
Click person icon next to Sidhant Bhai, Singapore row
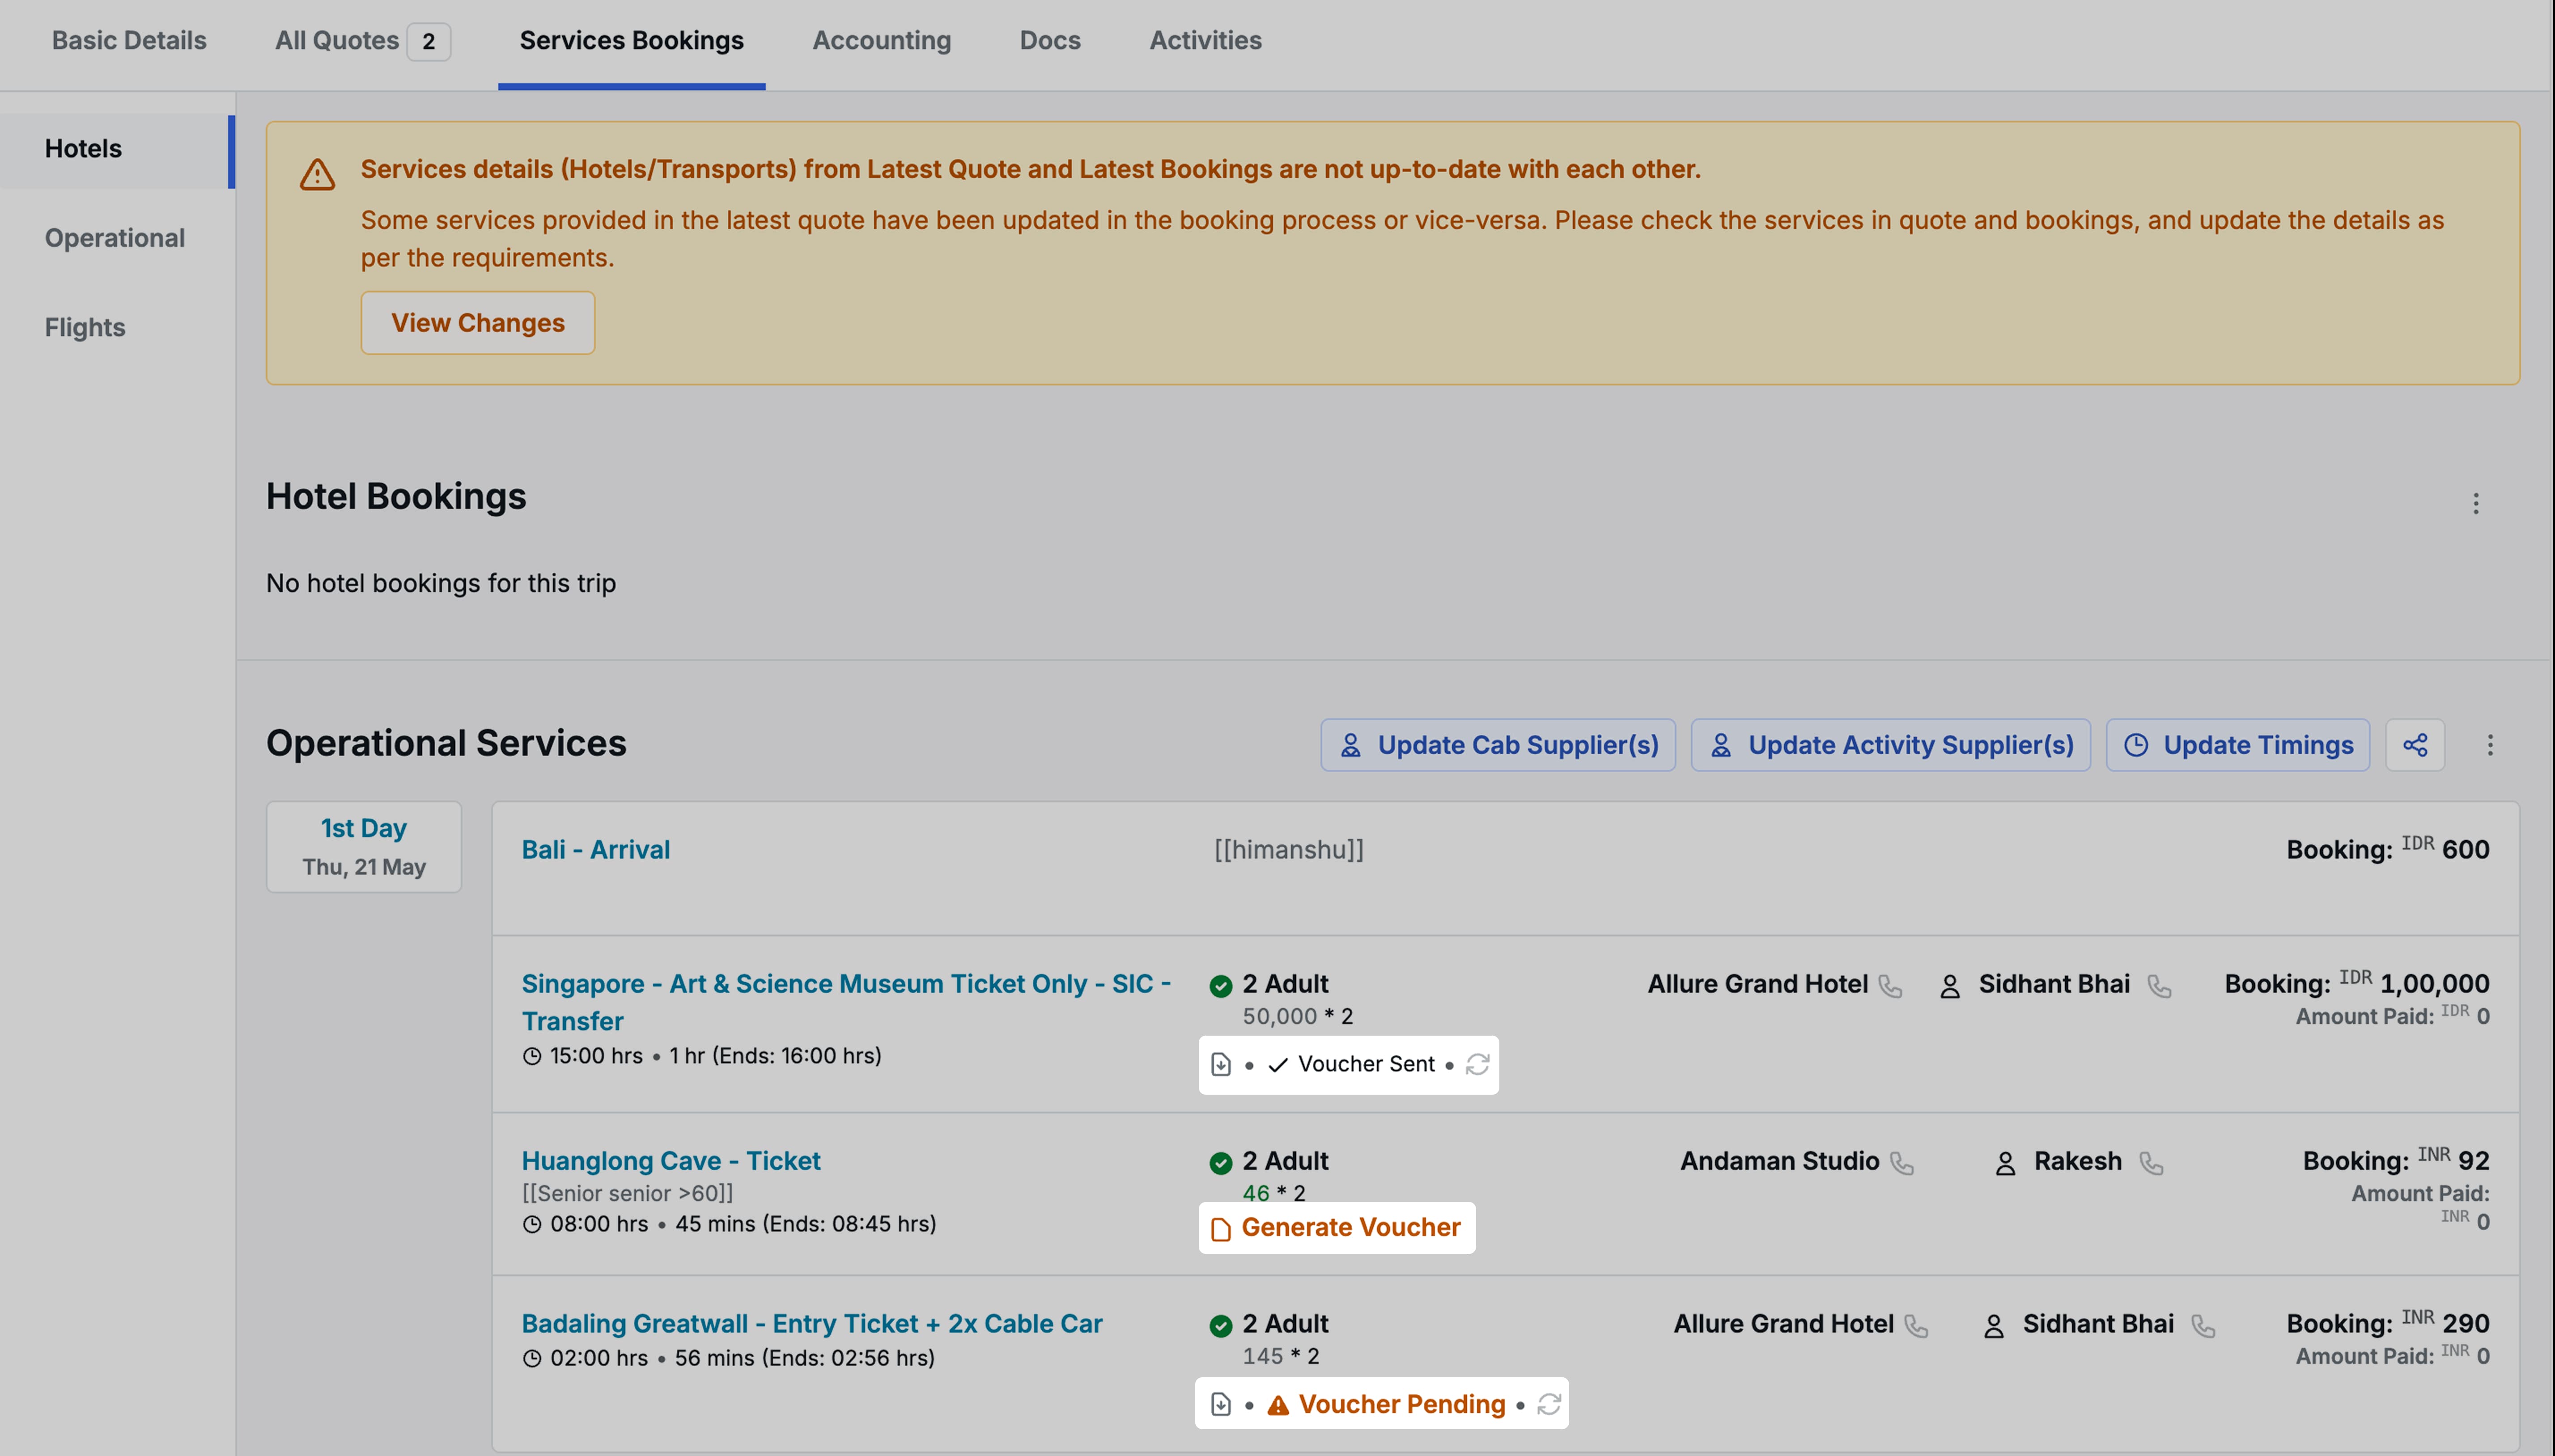pyautogui.click(x=1950, y=986)
